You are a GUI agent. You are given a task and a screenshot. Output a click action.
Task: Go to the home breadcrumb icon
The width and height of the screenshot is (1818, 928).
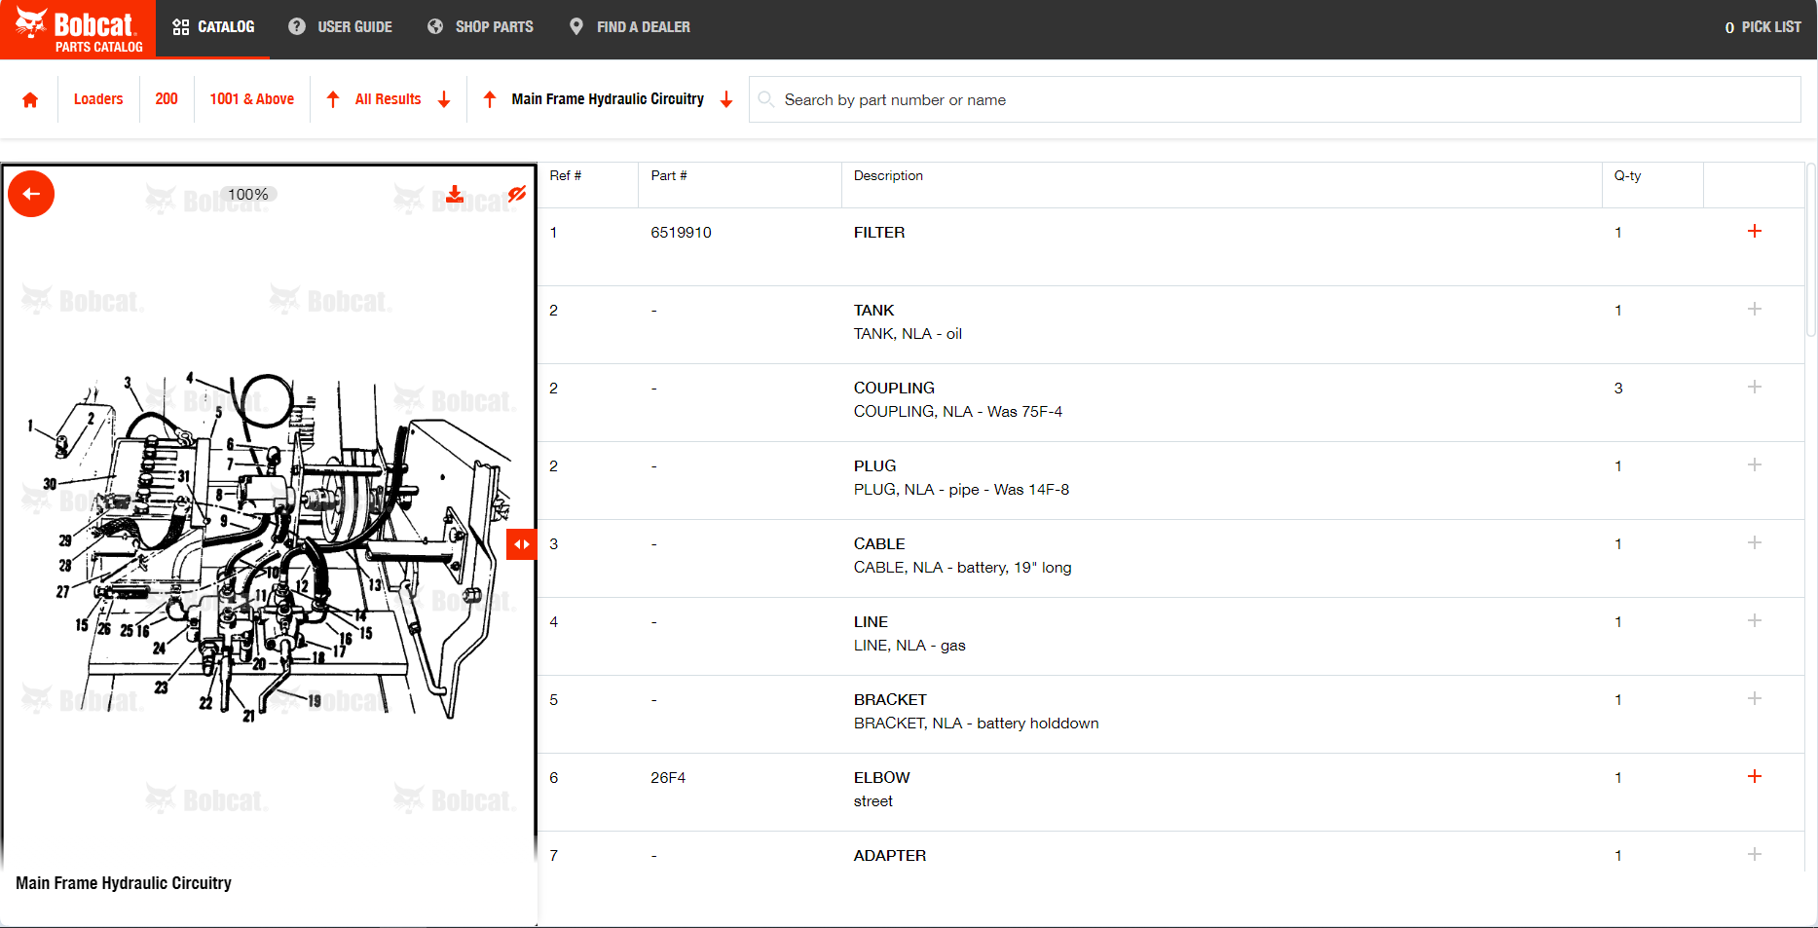(x=30, y=99)
